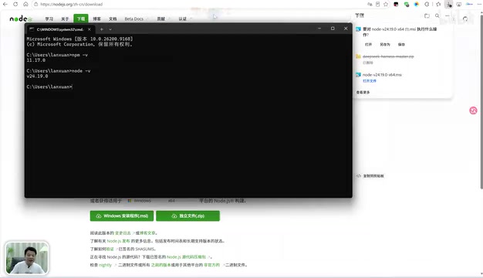Open the nightly binaries link

[x=106, y=265]
